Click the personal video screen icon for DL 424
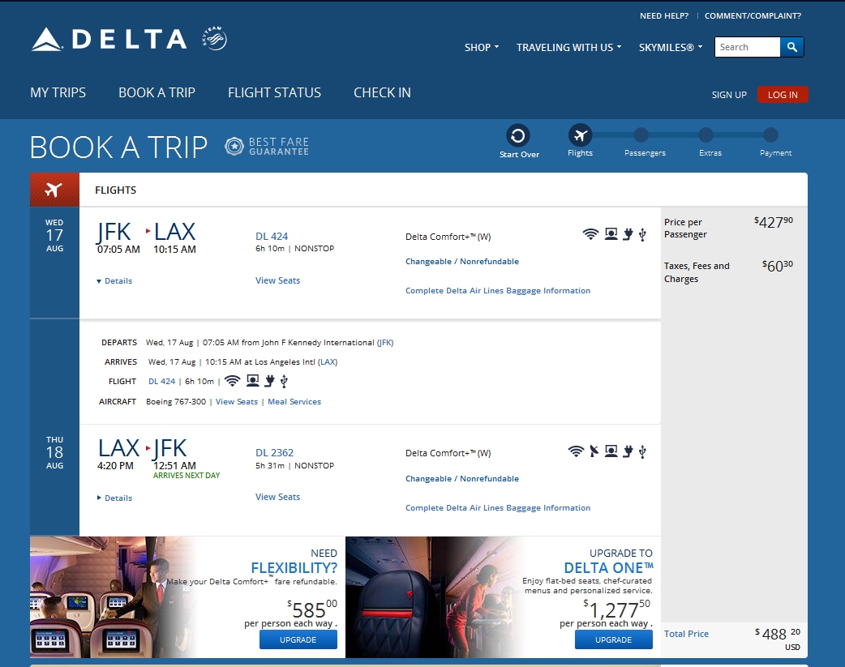The image size is (845, 667). pos(611,234)
